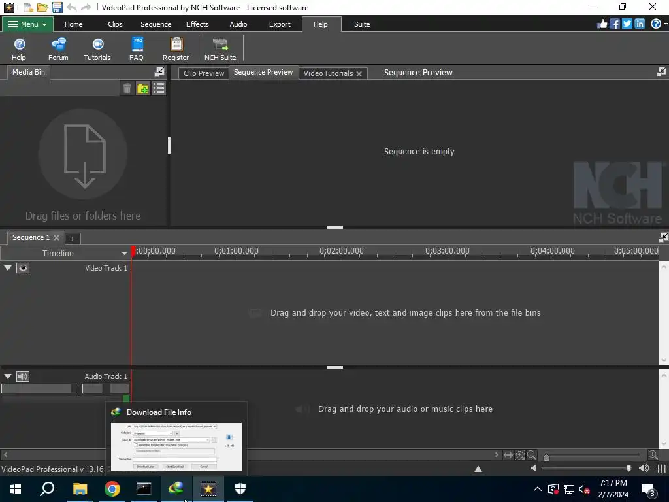Click the Register clipboard icon

point(176,49)
